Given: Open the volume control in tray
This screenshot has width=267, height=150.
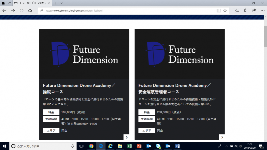Looking at the screenshot, I should 236,146.
